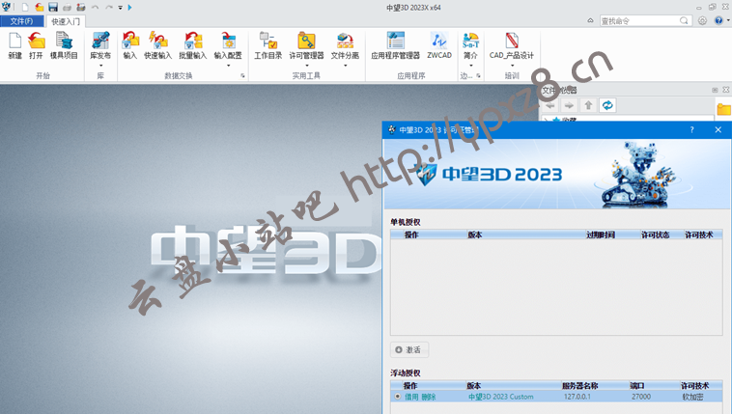Open the settings gear icon at top right
The image size is (732, 414).
702,20
